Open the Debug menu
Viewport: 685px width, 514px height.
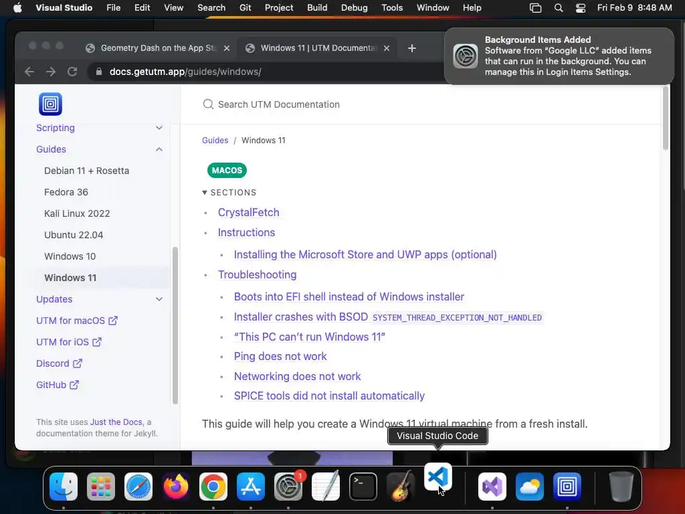pos(355,8)
